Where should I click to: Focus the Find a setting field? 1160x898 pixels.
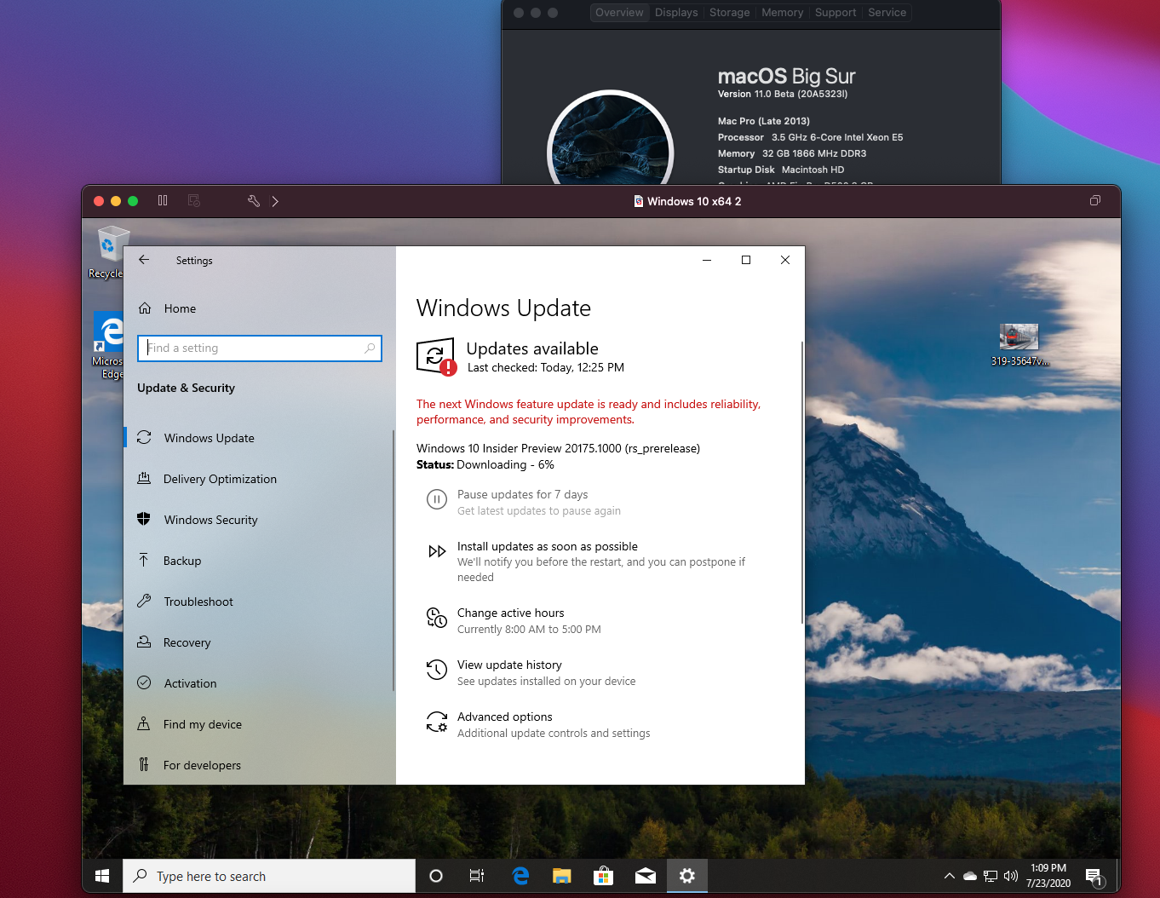click(260, 348)
